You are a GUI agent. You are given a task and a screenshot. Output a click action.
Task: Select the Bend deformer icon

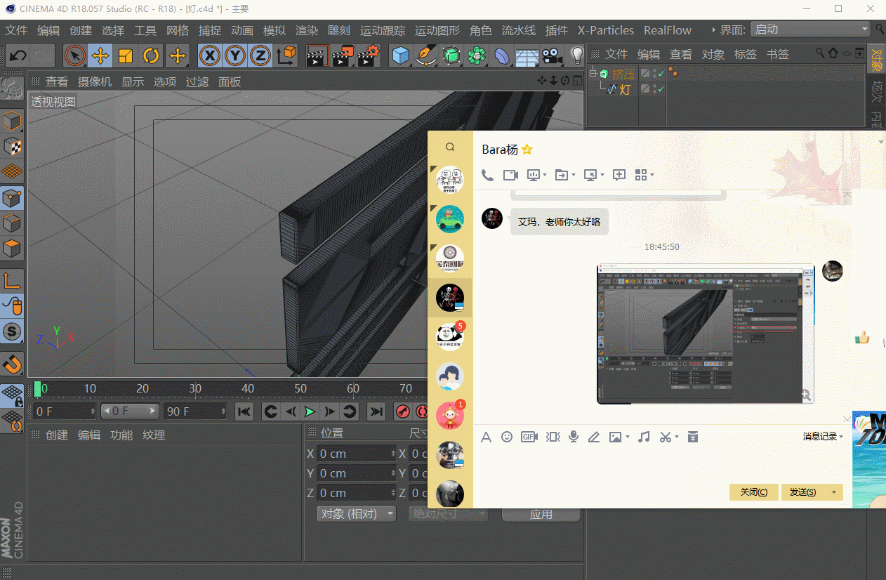coord(501,57)
